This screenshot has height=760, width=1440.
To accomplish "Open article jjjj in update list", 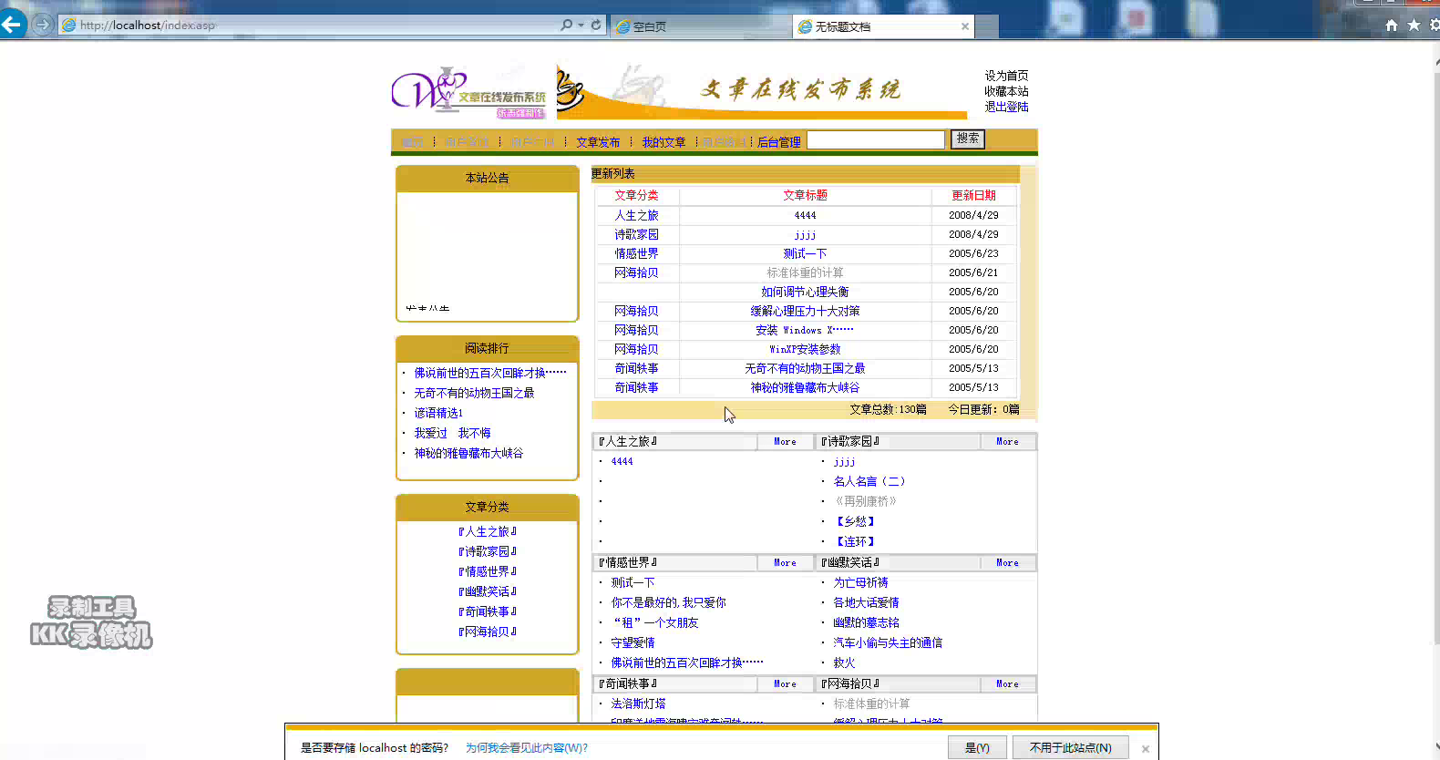I will point(805,235).
